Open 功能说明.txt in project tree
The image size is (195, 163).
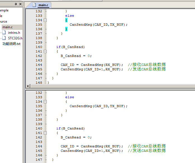point(11,44)
